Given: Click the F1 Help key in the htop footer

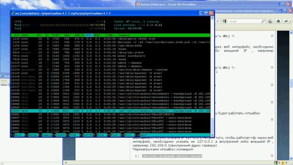Looking at the screenshot, I should click(18, 135).
